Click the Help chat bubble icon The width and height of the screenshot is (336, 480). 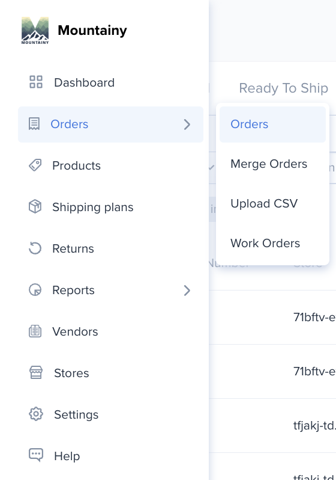click(x=36, y=455)
